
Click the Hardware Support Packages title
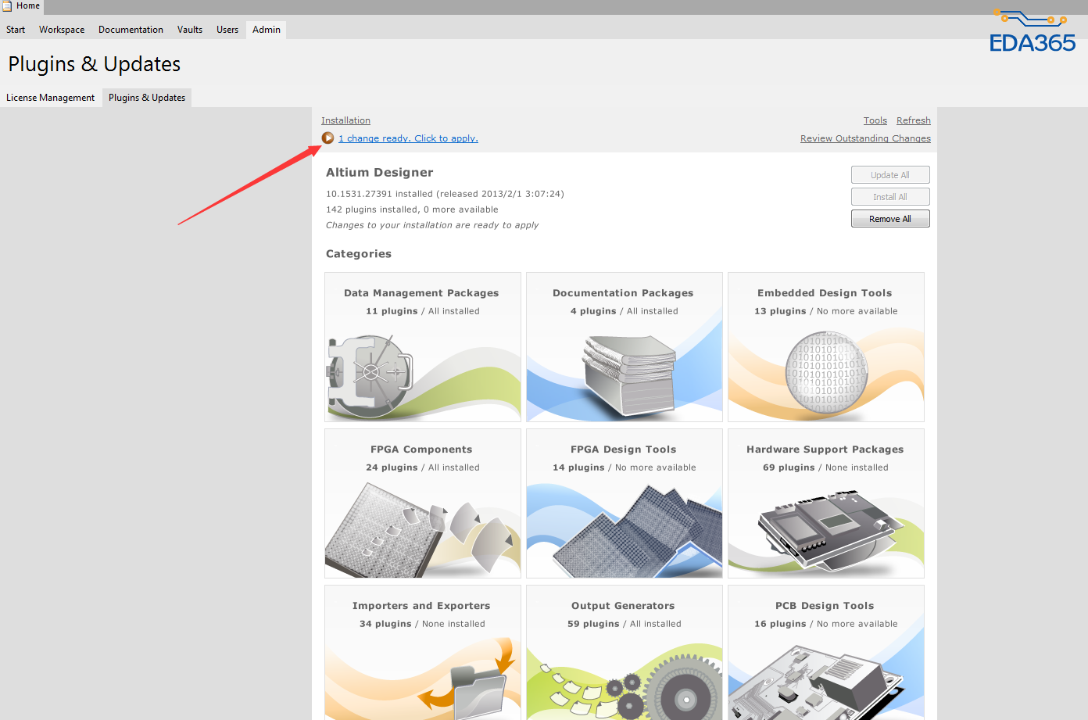(x=825, y=450)
